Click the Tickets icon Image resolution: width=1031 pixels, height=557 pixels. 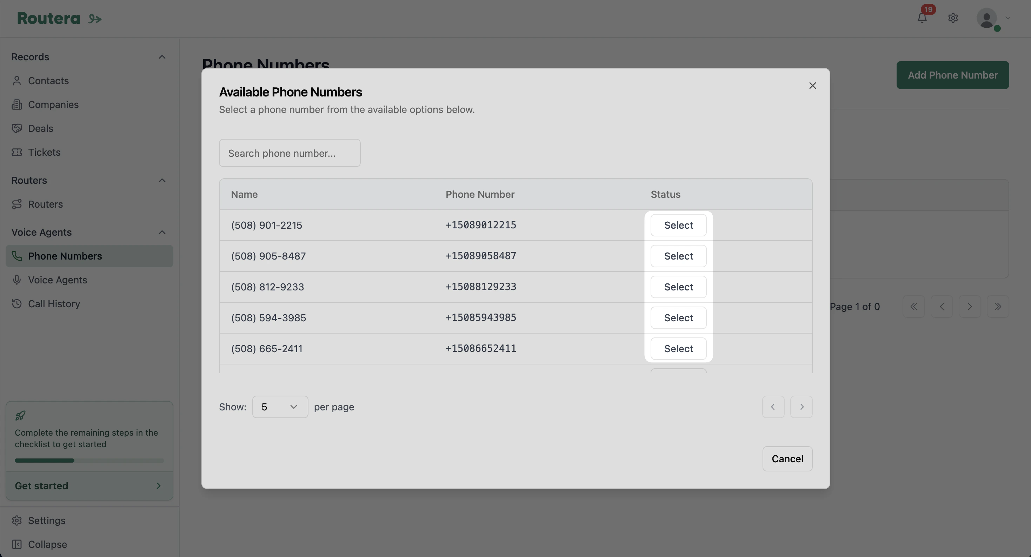click(x=17, y=153)
